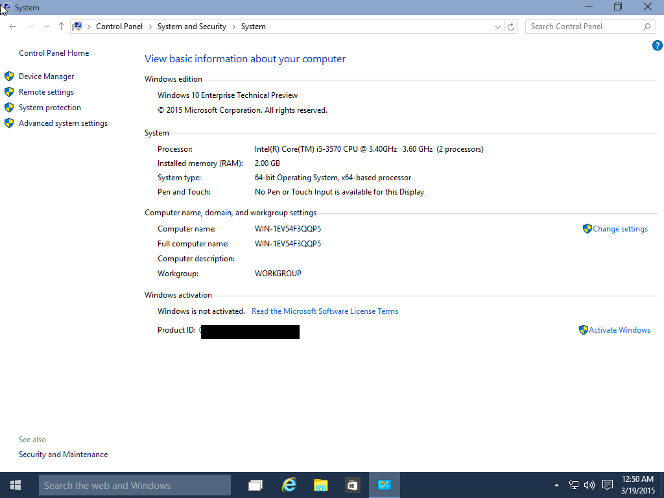Select System breadcrumb in address bar

[254, 26]
